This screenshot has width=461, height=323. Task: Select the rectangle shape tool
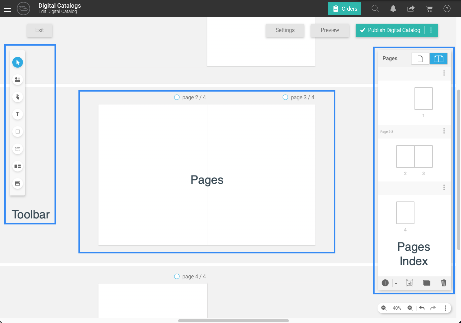17,132
